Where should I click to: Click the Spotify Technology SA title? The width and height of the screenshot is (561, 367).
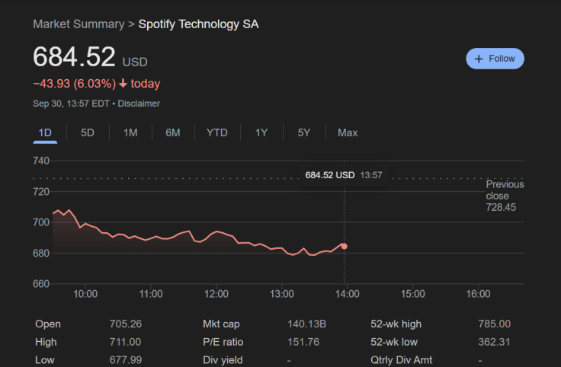tap(198, 24)
